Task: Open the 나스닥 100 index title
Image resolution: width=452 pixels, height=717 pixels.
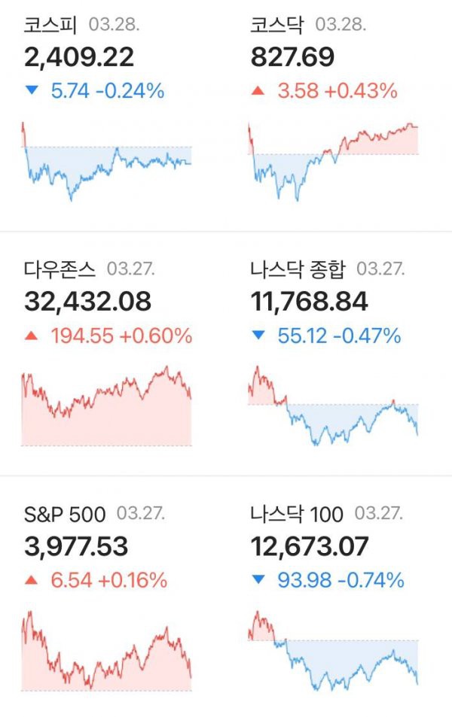Action: pyautogui.click(x=296, y=514)
